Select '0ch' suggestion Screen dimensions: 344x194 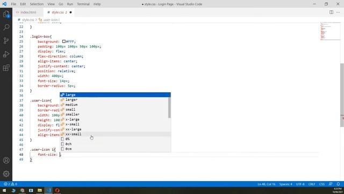[x=114, y=144]
